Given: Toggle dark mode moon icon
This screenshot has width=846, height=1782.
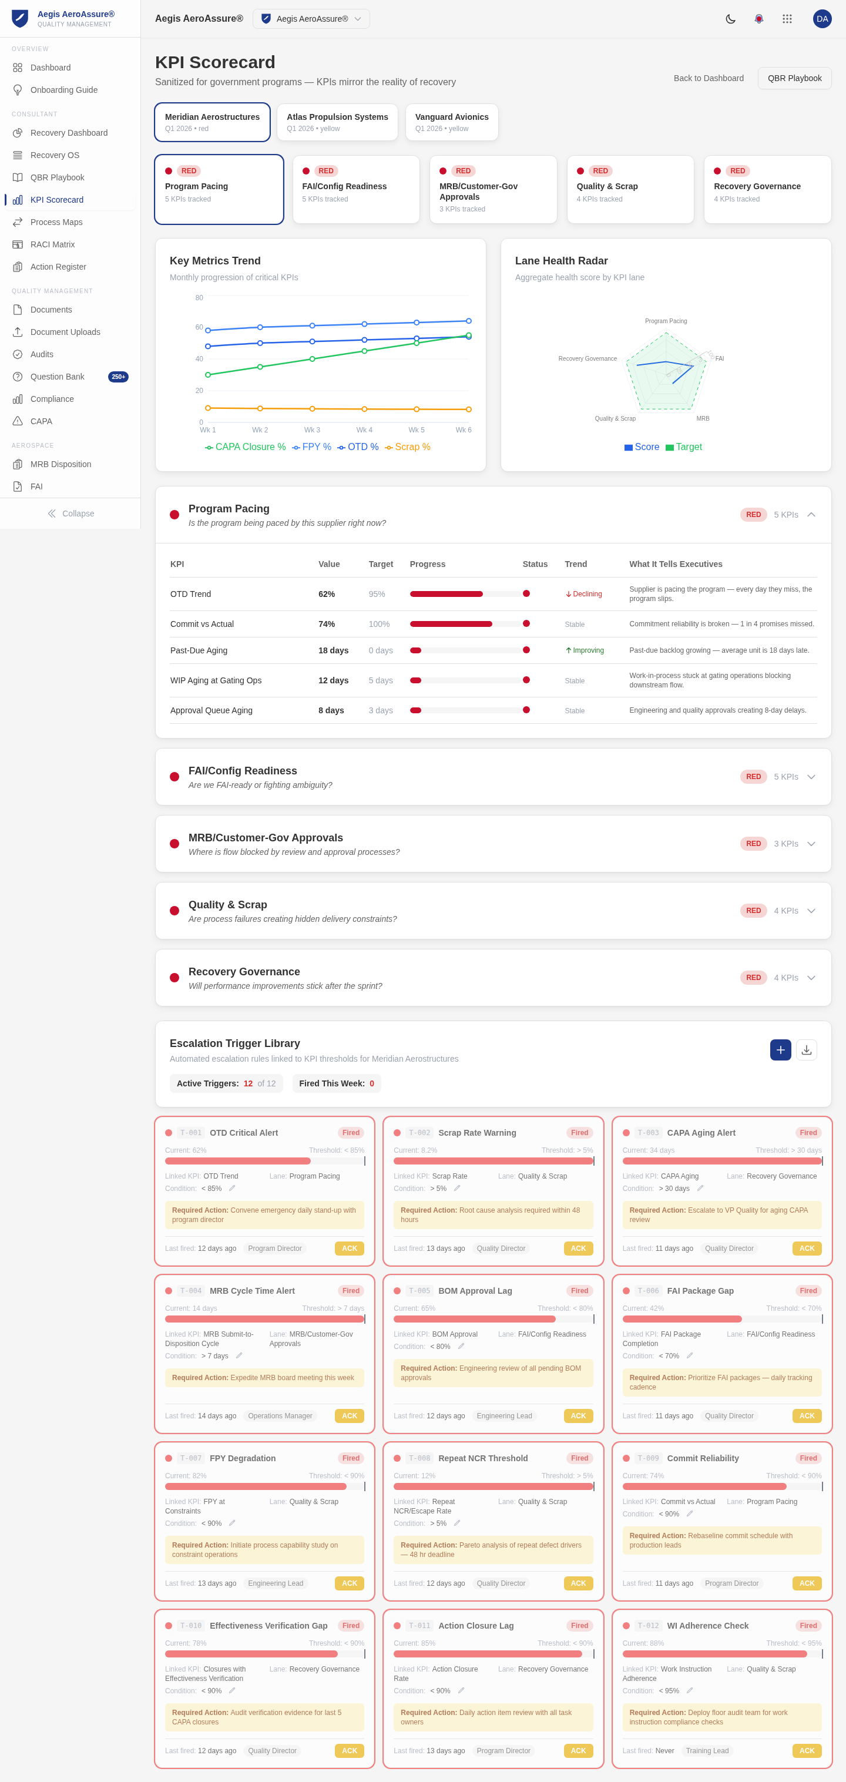Looking at the screenshot, I should [730, 19].
